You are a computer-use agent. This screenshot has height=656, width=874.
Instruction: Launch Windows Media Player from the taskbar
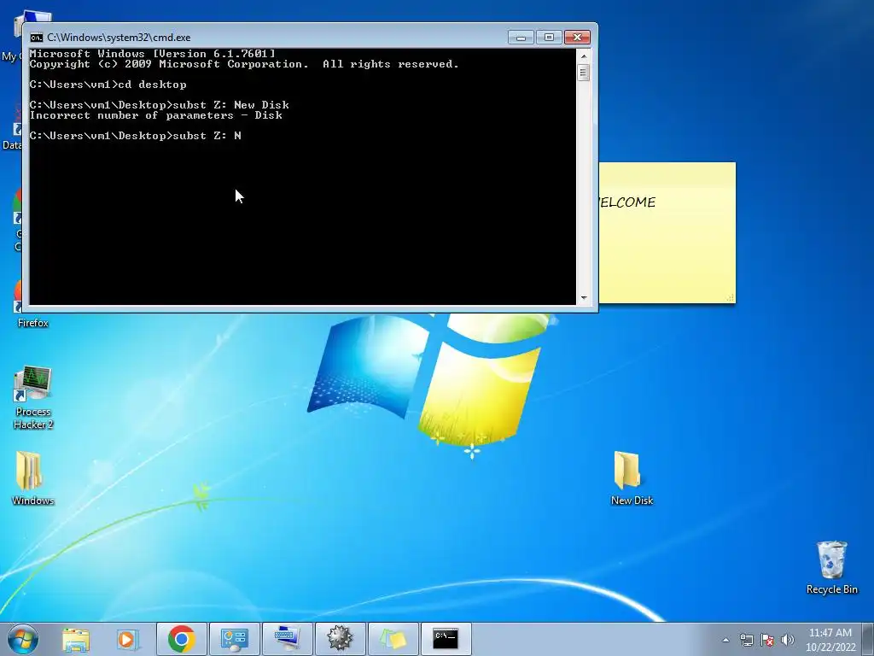[128, 639]
